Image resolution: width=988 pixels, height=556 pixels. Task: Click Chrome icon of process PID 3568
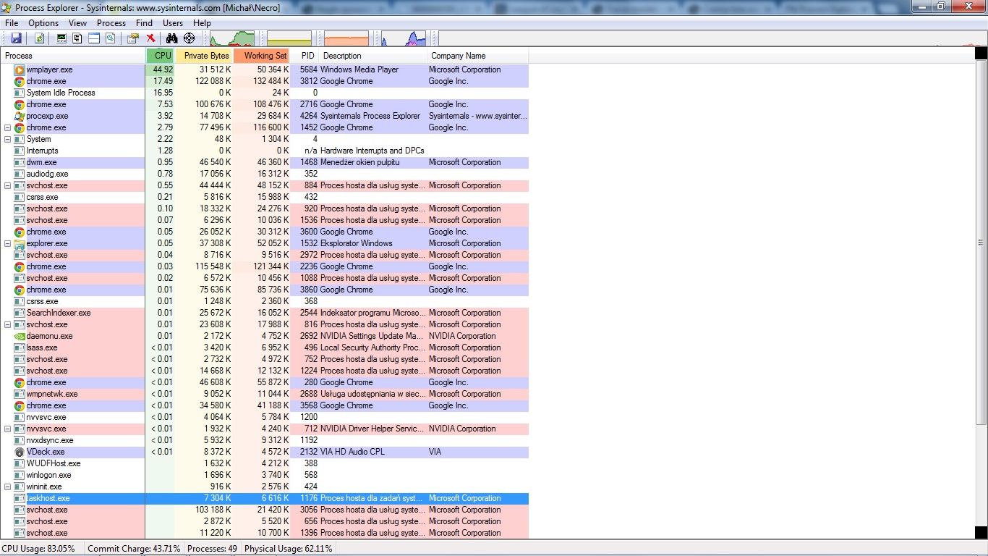coord(20,405)
